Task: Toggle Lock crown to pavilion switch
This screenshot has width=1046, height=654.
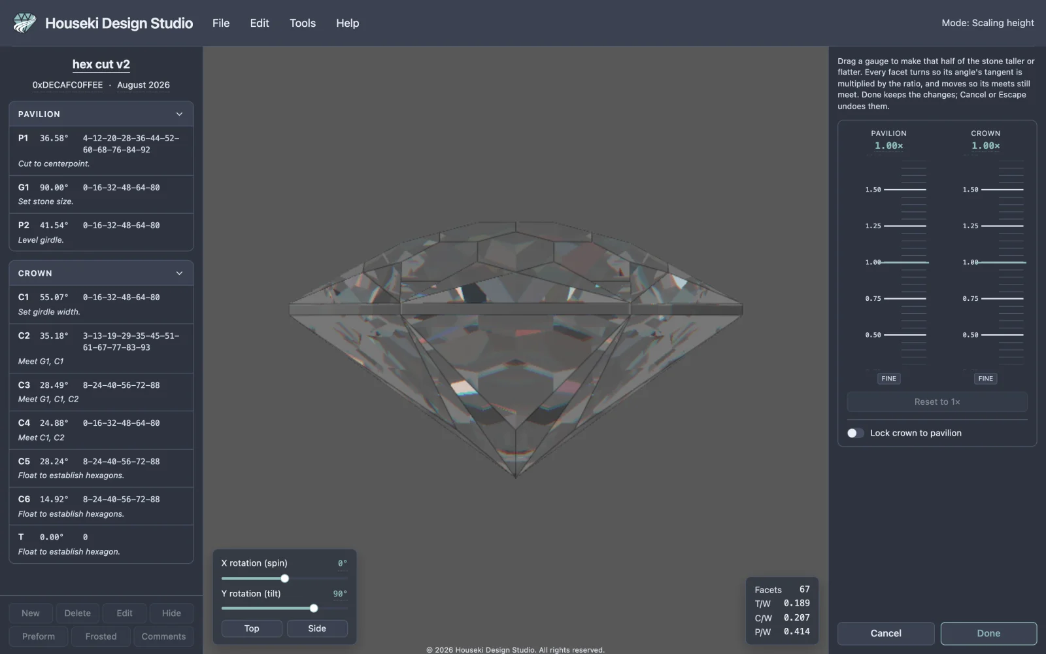Action: (855, 433)
